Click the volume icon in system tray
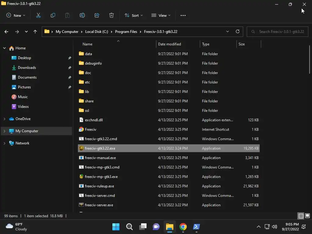The height and width of the screenshot is (234, 312). tap(275, 227)
